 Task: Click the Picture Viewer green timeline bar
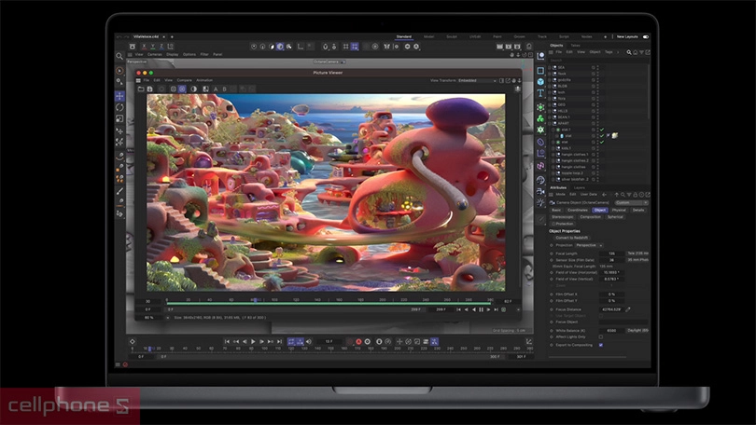(329, 304)
